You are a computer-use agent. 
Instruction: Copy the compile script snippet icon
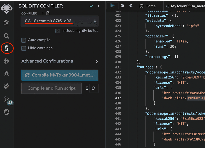click(x=94, y=88)
